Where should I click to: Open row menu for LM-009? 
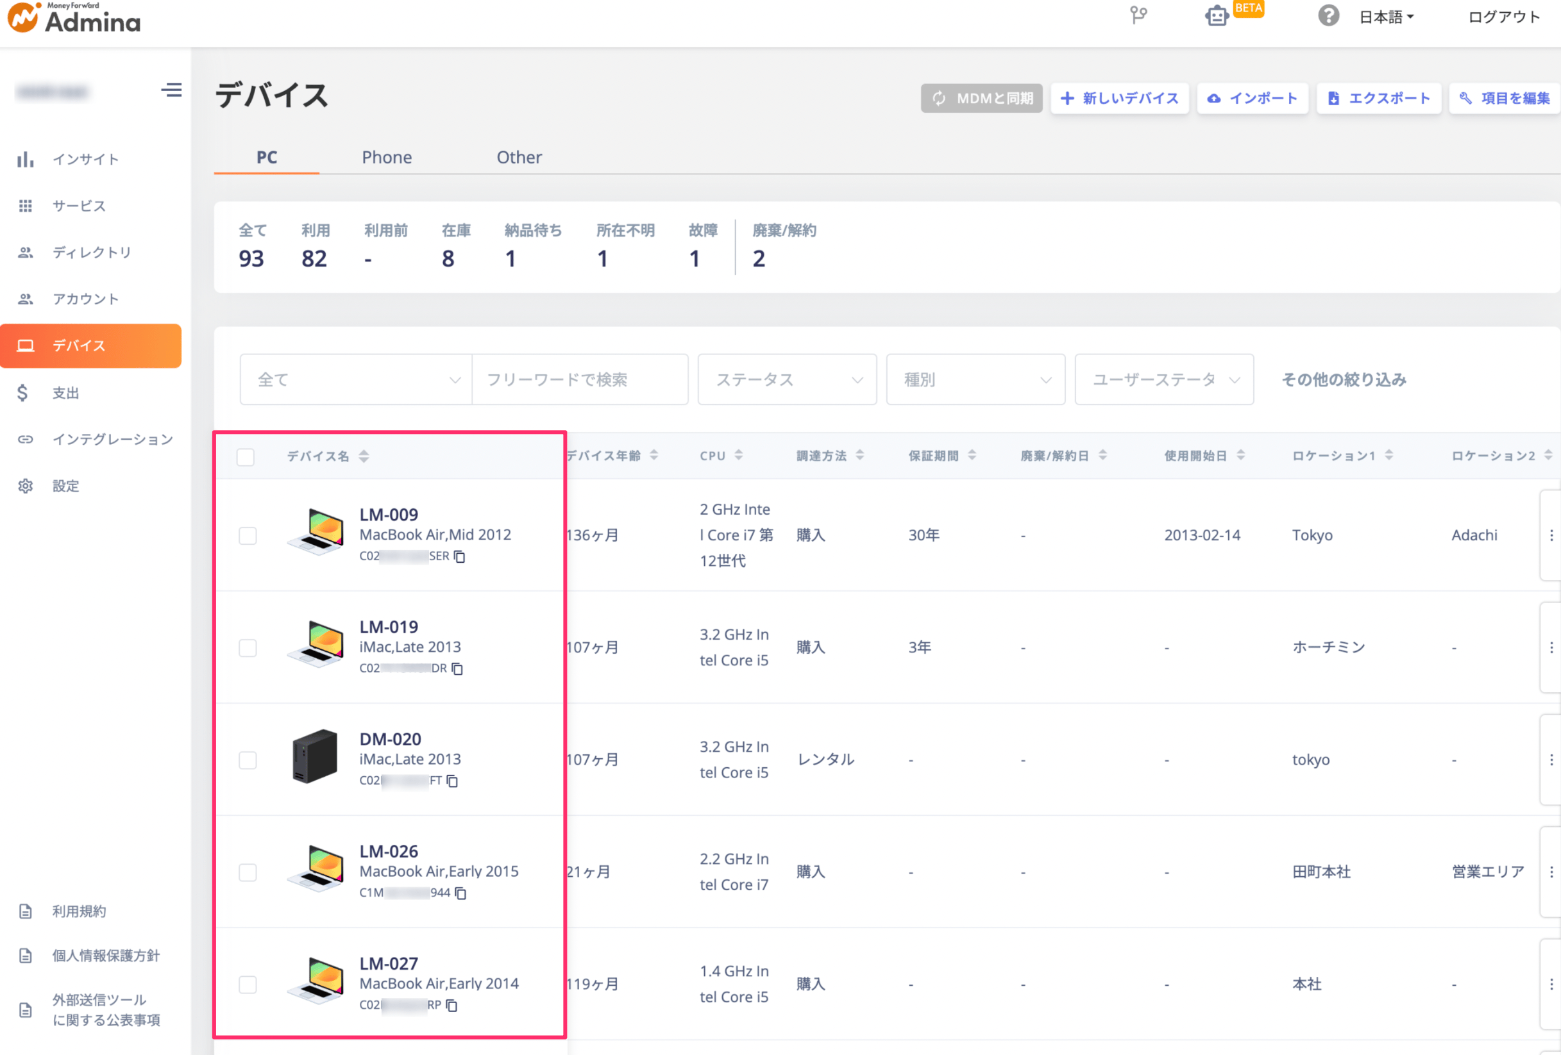[1551, 536]
